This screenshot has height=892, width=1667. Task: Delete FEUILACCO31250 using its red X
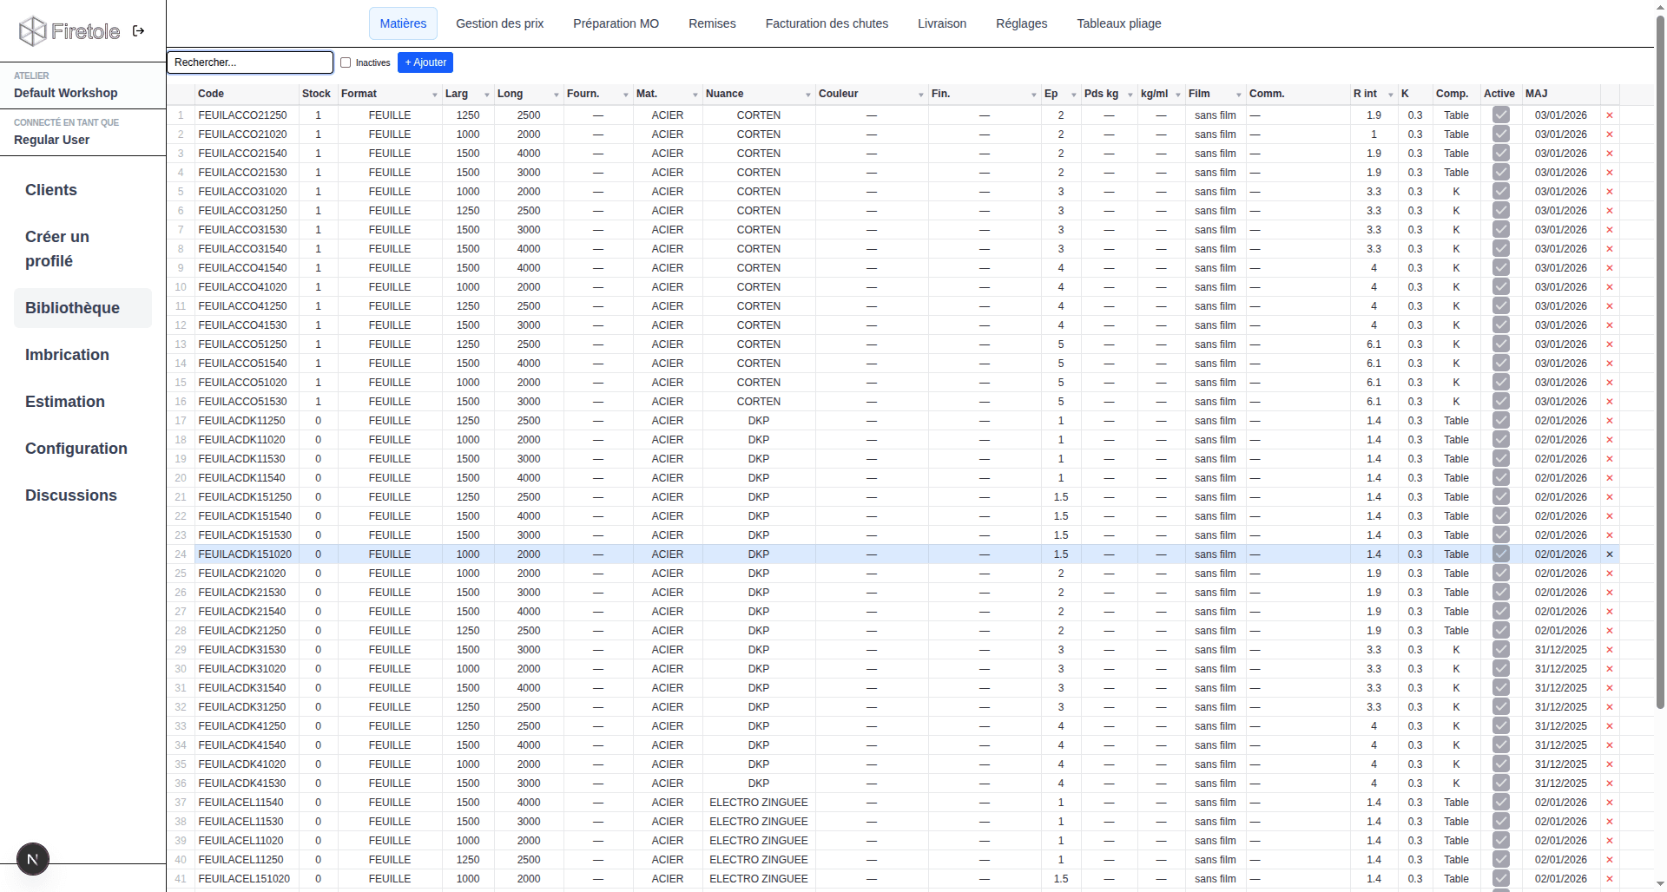coord(1610,211)
